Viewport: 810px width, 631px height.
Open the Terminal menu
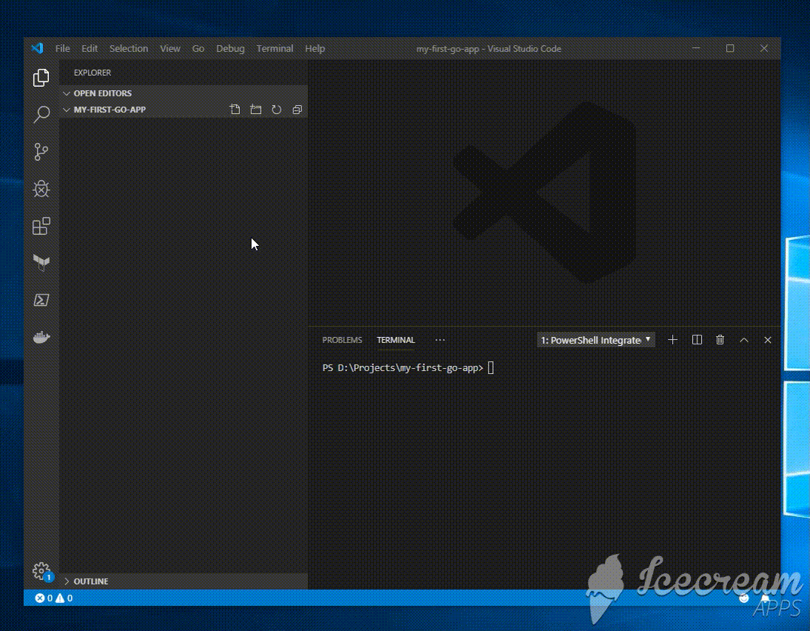click(275, 49)
